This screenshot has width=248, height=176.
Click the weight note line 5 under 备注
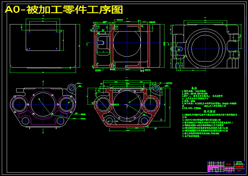click(189, 101)
